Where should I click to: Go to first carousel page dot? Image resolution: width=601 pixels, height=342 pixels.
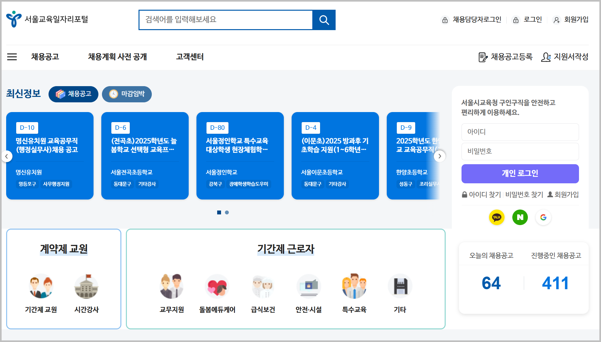click(x=219, y=212)
